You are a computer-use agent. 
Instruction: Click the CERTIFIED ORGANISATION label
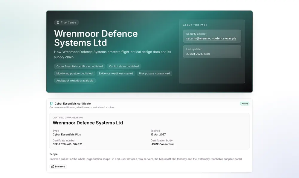tap(68, 117)
